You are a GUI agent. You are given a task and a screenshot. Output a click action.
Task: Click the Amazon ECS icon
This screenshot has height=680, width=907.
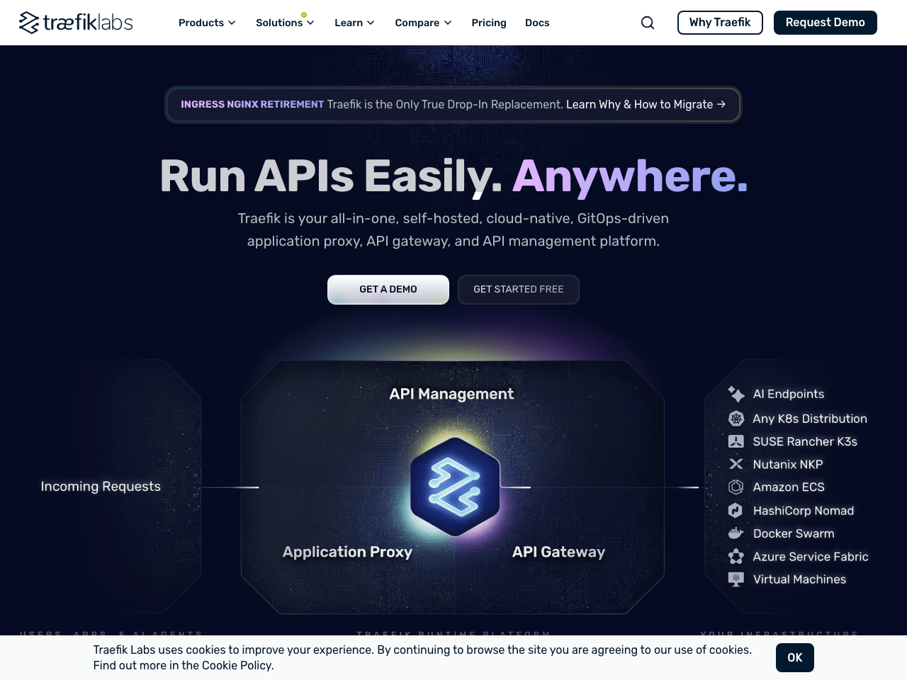point(735,487)
